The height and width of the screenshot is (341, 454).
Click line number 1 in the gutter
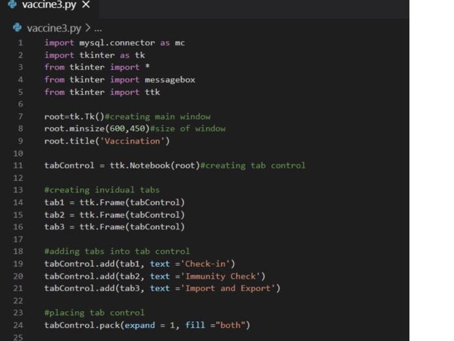[x=20, y=43]
